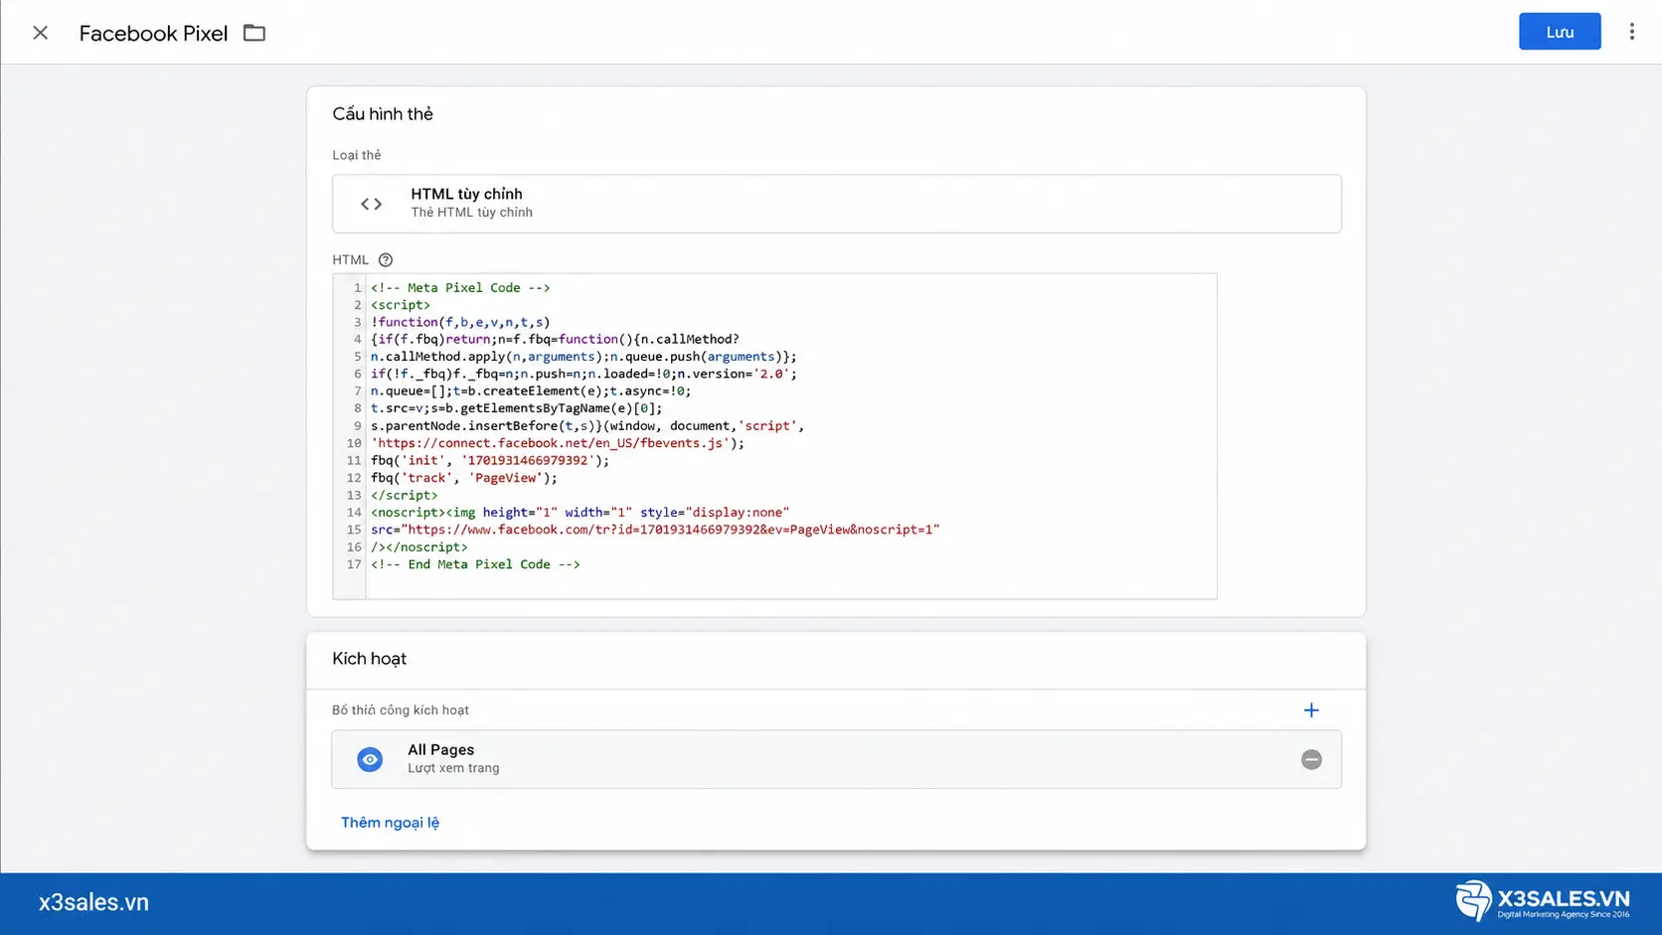
Task: Click the facebook.com/tr src URL line
Action: click(655, 530)
